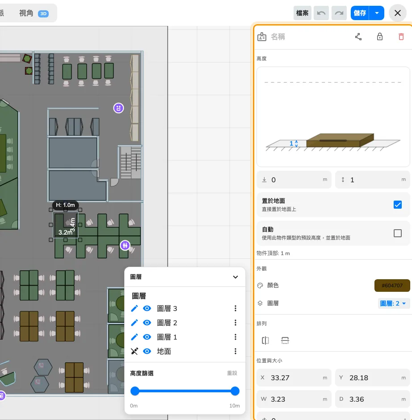The height and width of the screenshot is (420, 412).
Task: Edit the X position field 33.27
Action: (x=294, y=378)
